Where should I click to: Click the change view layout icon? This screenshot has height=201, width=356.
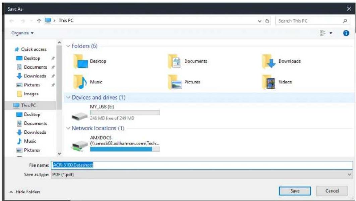pos(322,33)
